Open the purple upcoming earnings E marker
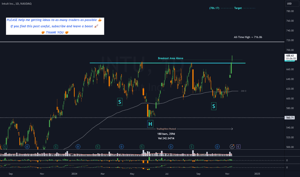 tap(238, 147)
